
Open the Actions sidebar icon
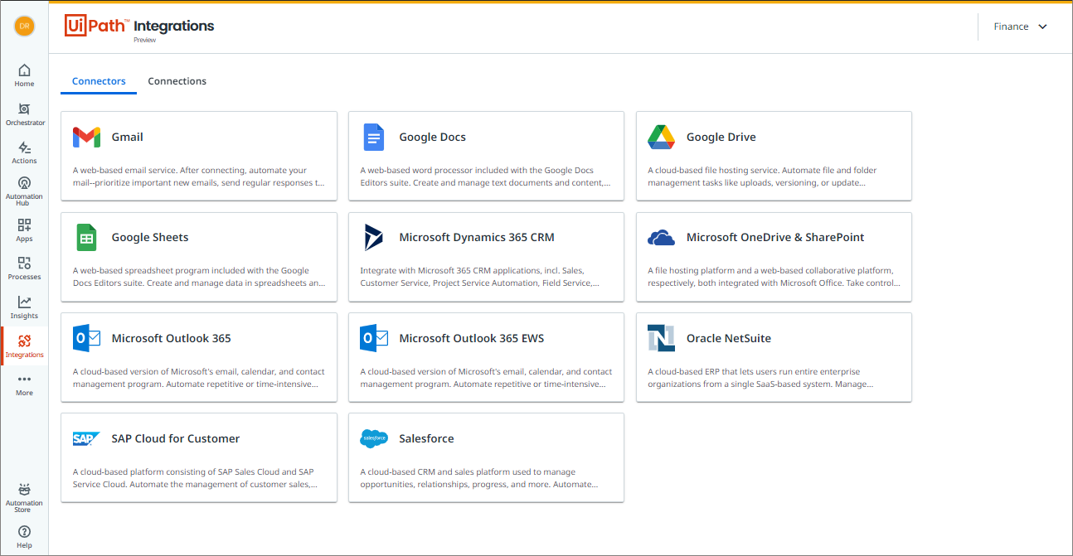coord(24,152)
